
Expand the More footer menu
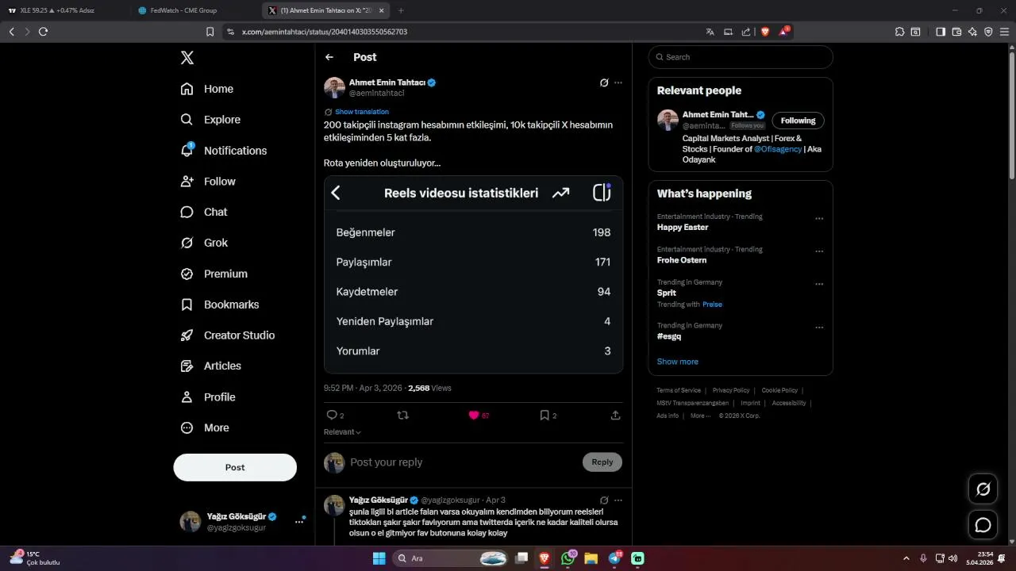700,416
